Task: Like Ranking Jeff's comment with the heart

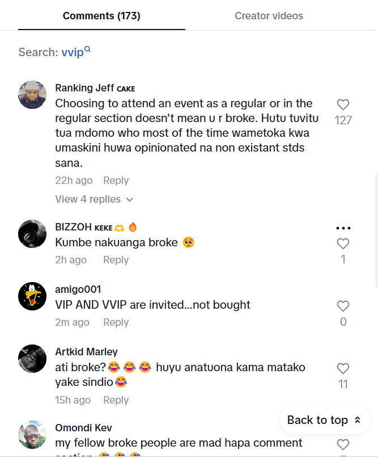Action: pyautogui.click(x=343, y=105)
